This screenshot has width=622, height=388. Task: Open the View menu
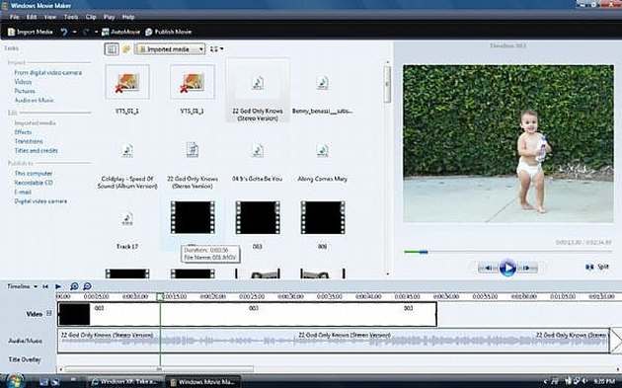(x=50, y=17)
